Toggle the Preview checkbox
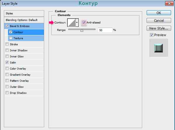This screenshot has height=130, width=175. (151, 35)
